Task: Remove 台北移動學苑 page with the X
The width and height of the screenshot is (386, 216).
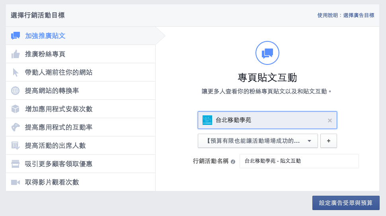Action: (x=330, y=120)
